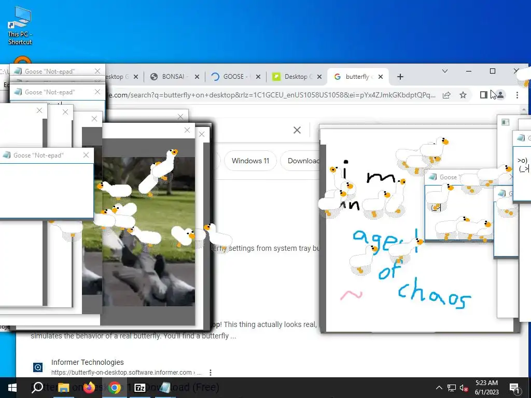Image resolution: width=531 pixels, height=398 pixels.
Task: Close the GOOSE tab
Action: pos(258,77)
